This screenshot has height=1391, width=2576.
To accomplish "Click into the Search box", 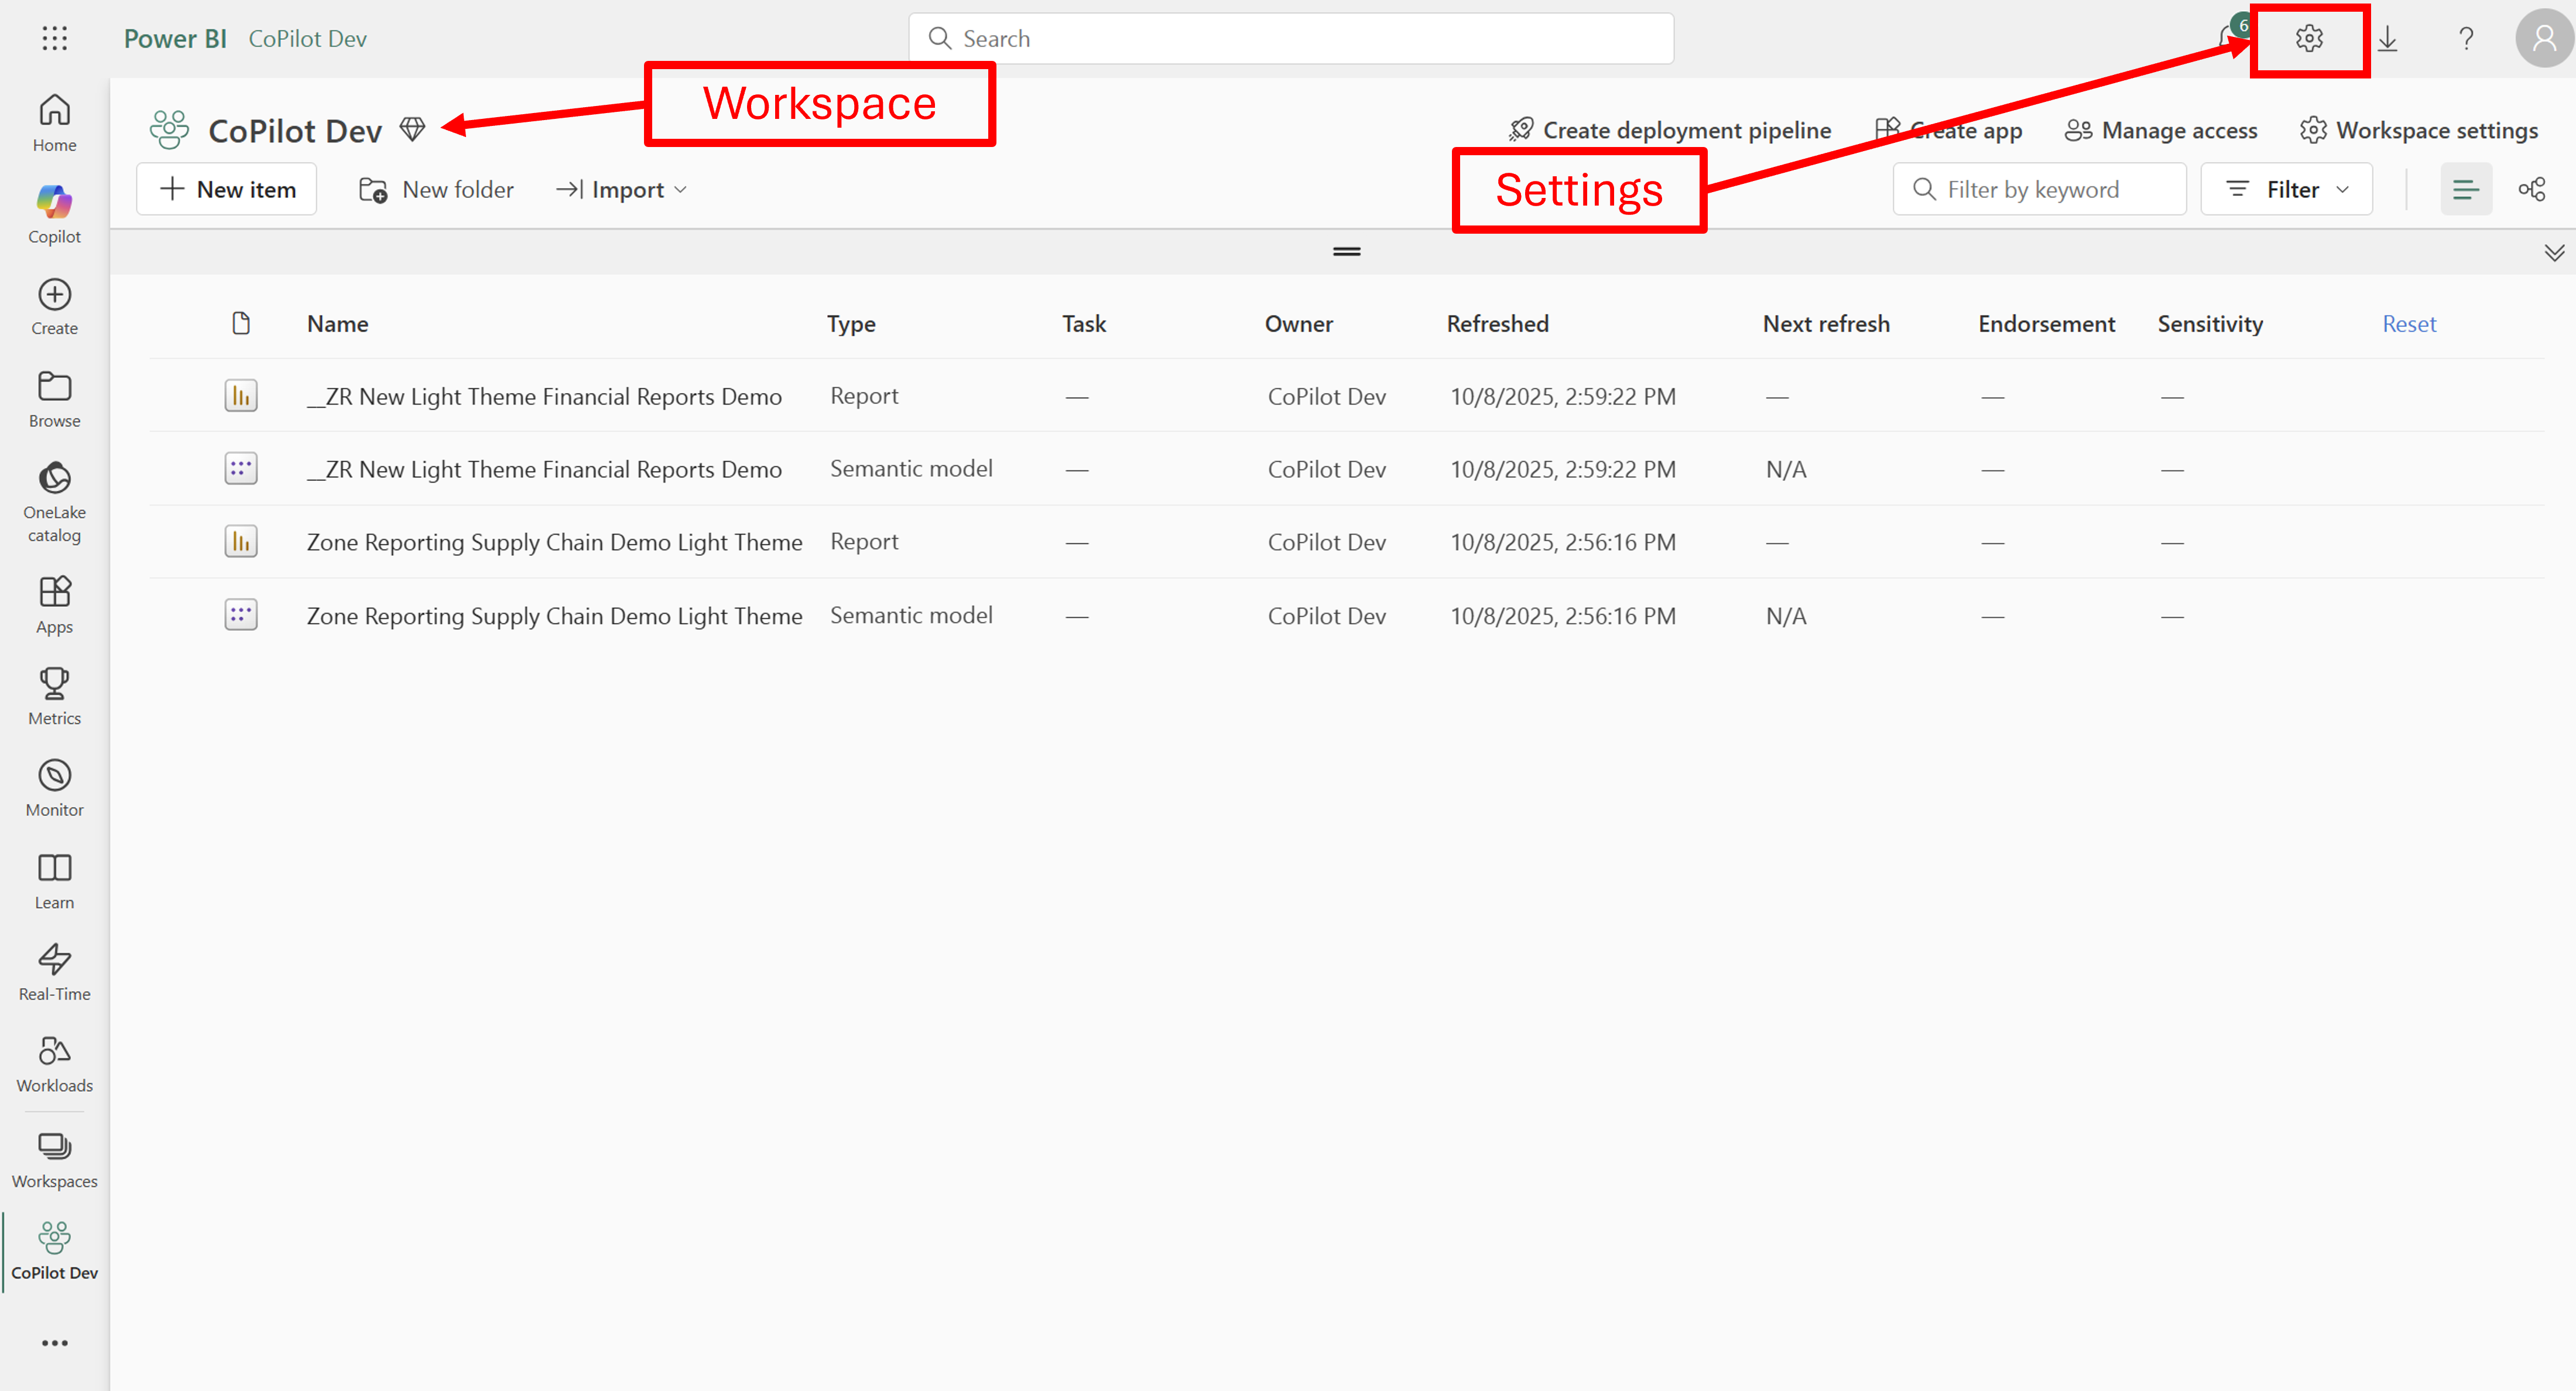I will 1291,38.
